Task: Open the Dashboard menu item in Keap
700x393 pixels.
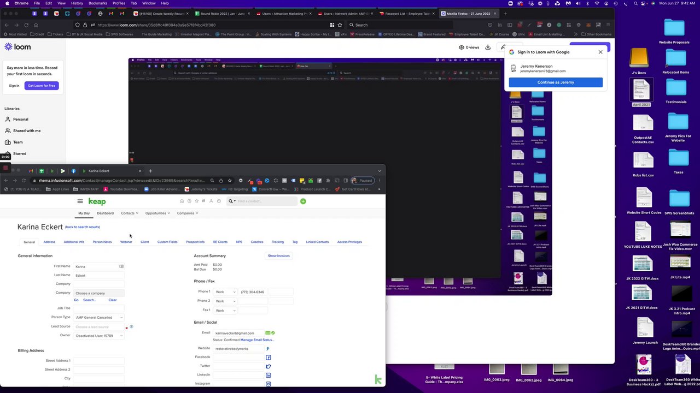Action: pos(105,213)
